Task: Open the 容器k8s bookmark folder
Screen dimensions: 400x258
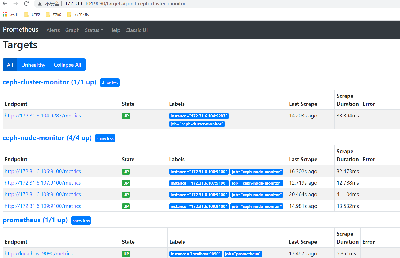Action: [x=78, y=14]
